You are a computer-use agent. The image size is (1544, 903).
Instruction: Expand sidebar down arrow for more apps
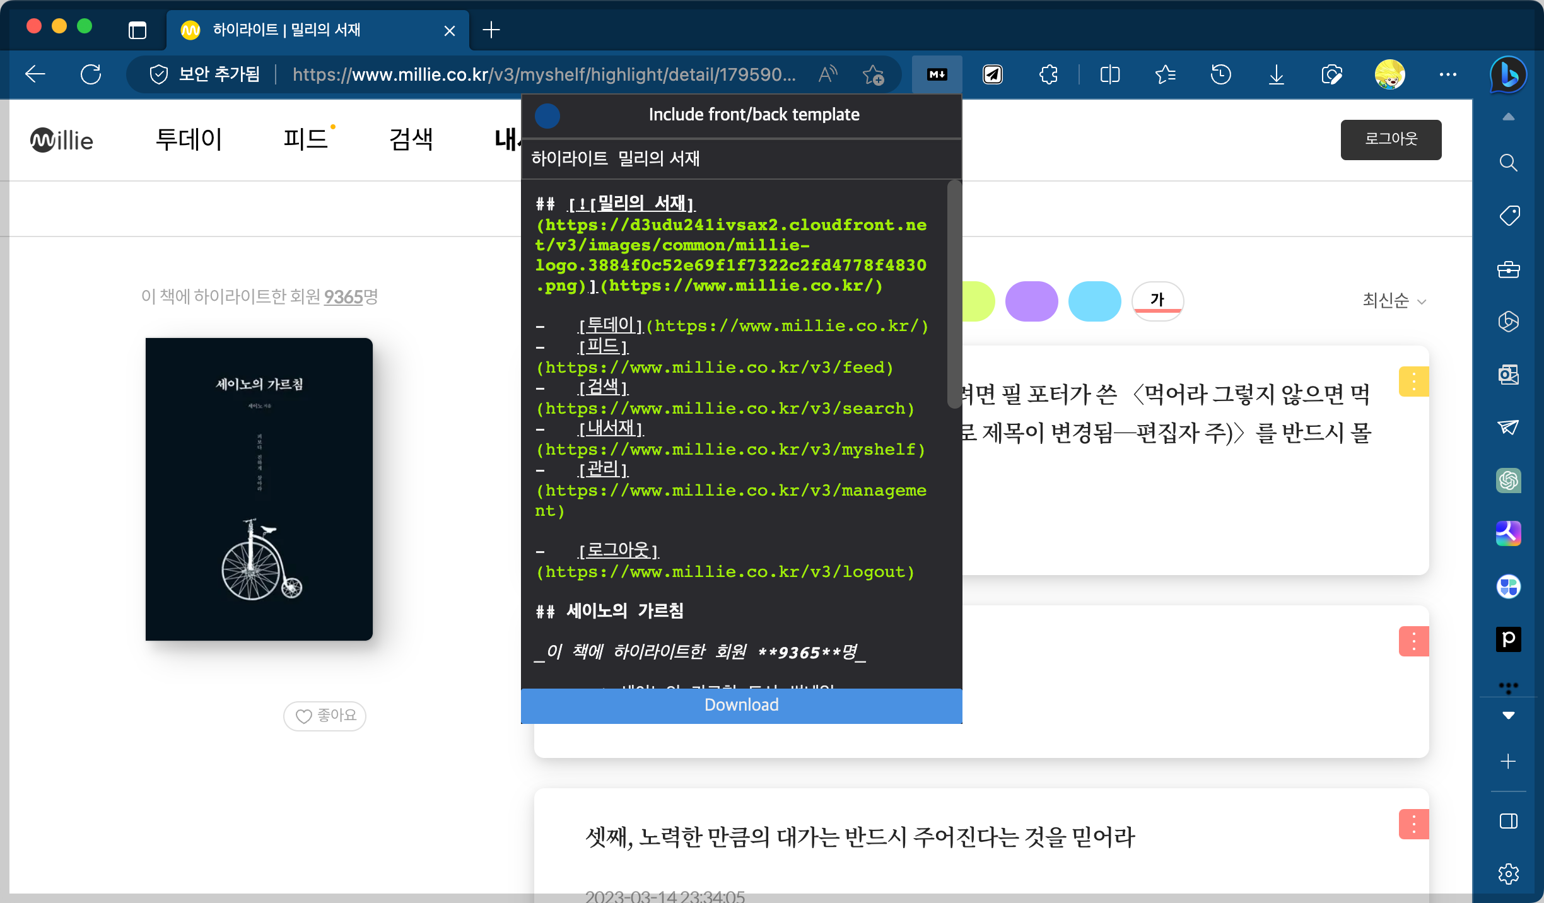(1508, 715)
